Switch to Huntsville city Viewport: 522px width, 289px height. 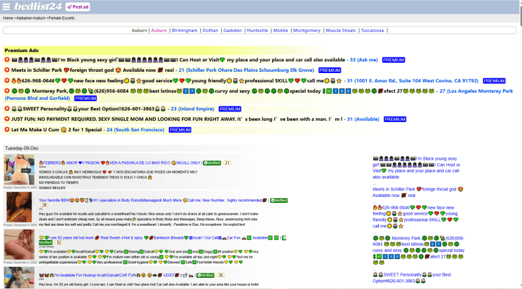point(257,30)
